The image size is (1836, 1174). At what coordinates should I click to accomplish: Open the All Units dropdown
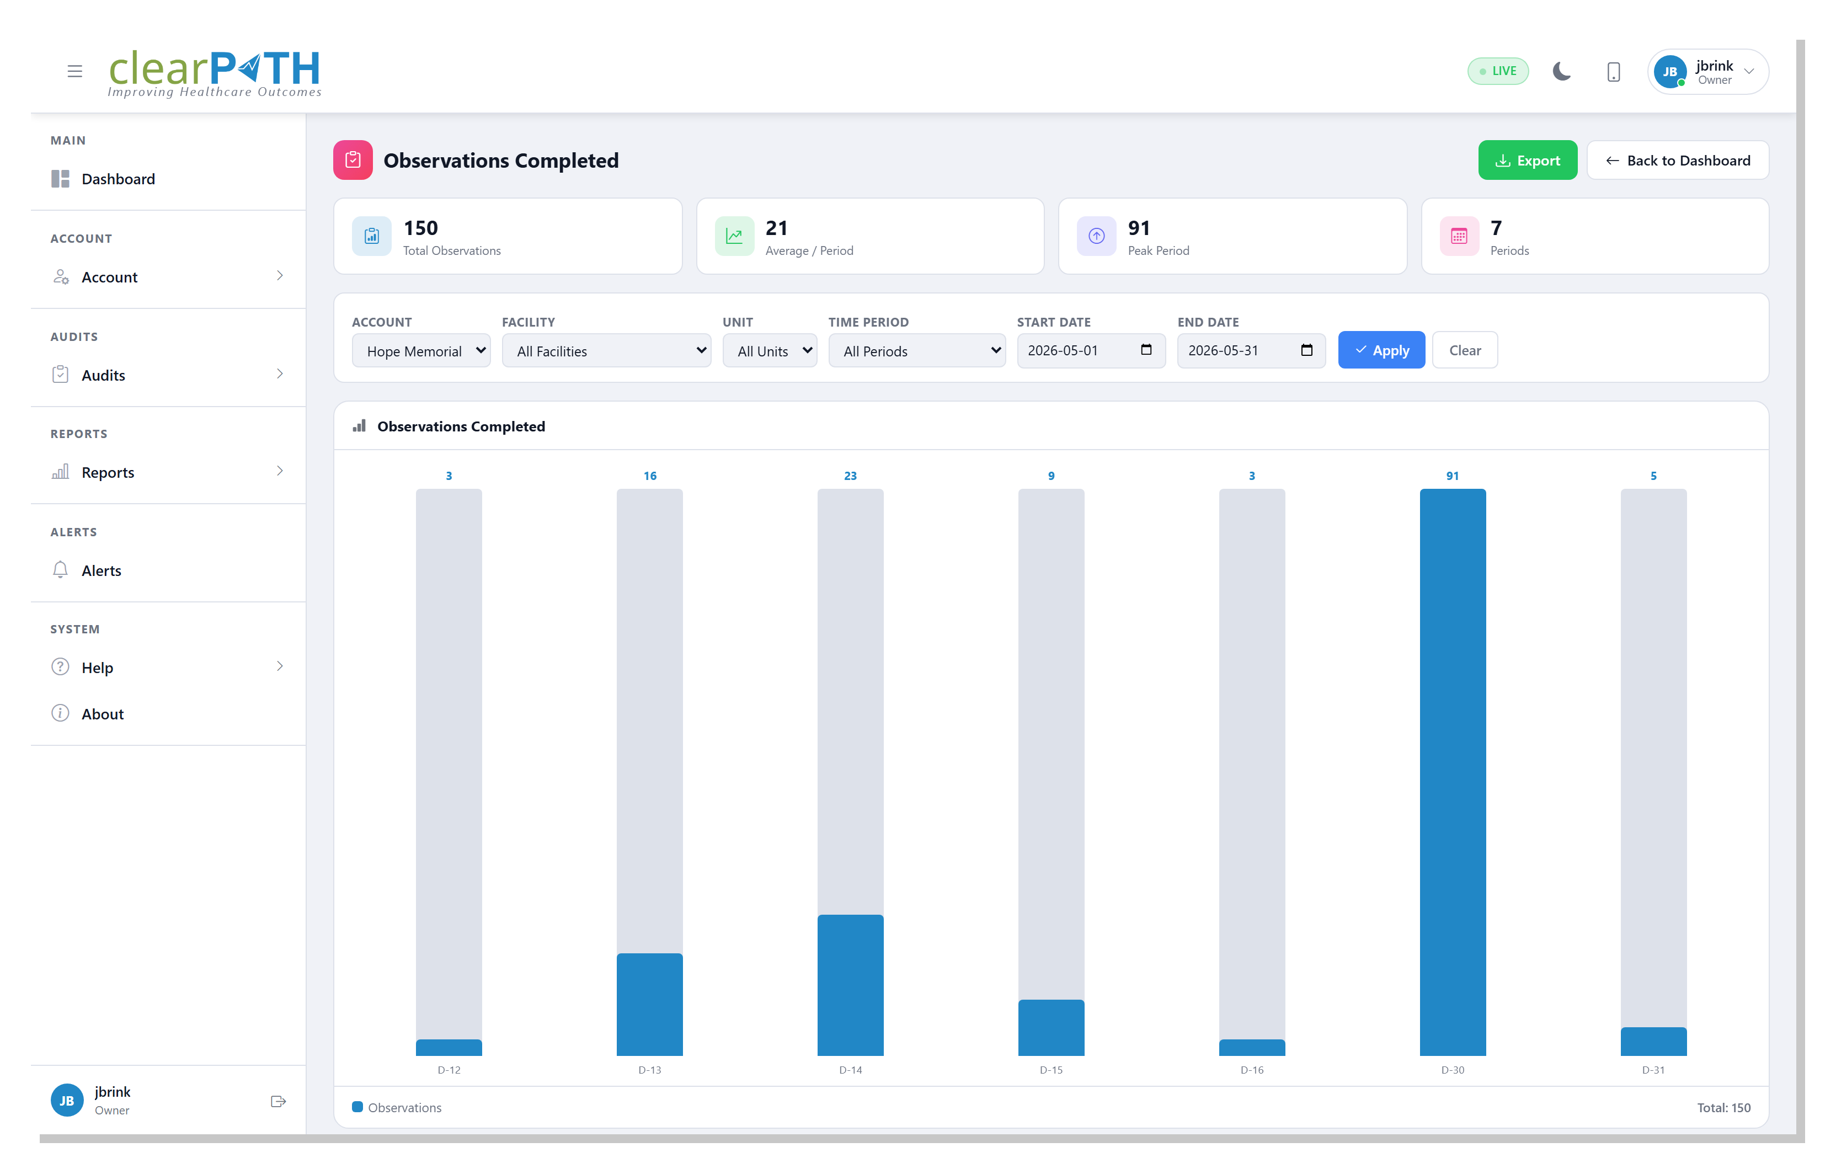pos(769,351)
